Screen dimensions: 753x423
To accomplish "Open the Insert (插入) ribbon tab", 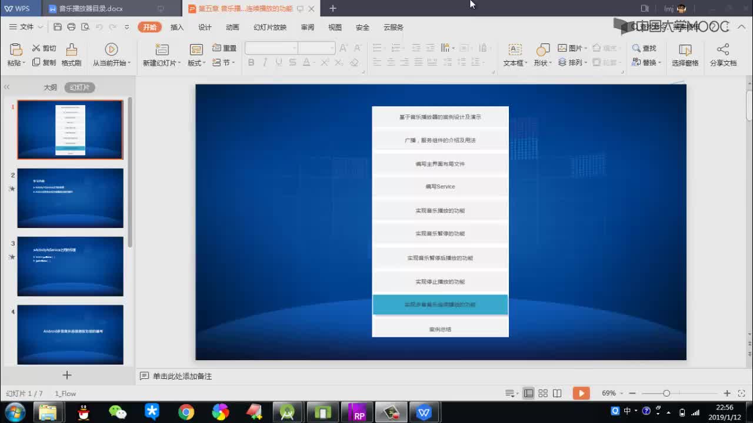I will pyautogui.click(x=177, y=27).
